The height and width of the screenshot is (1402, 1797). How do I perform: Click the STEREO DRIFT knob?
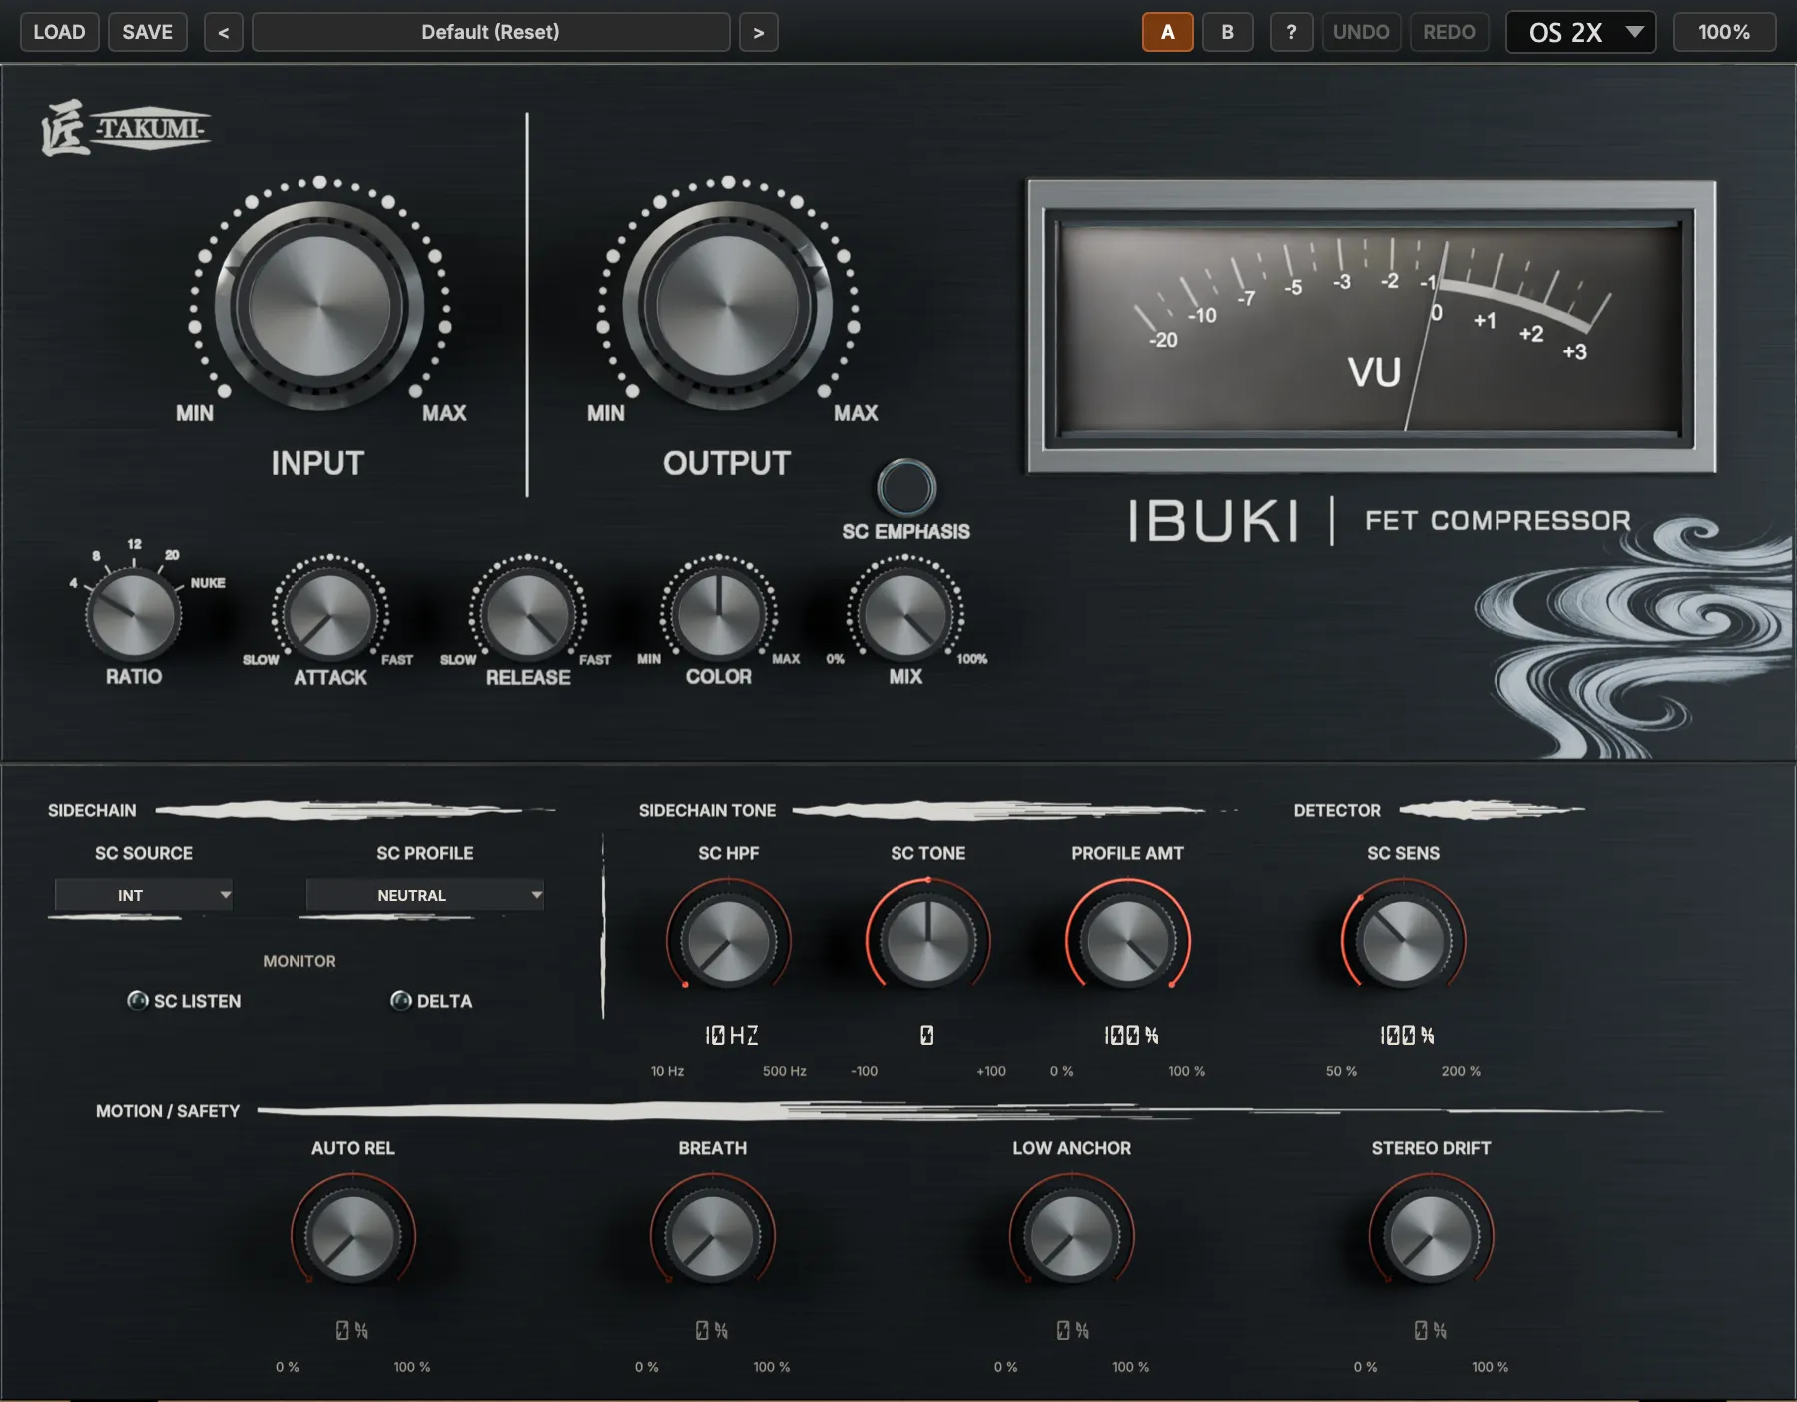point(1431,1235)
